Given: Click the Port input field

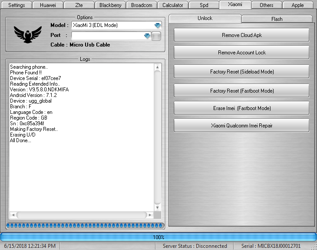Looking at the screenshot, I should click(x=111, y=36).
